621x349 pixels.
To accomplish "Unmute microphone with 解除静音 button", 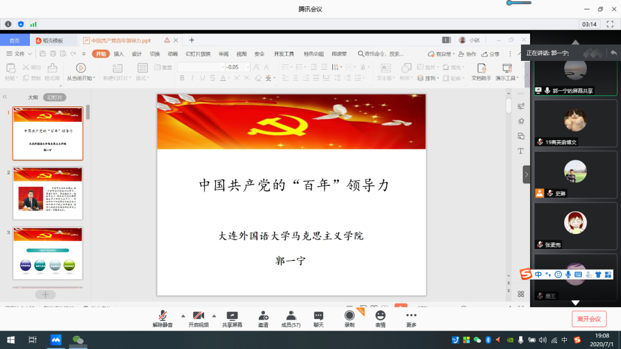I will click(x=163, y=317).
